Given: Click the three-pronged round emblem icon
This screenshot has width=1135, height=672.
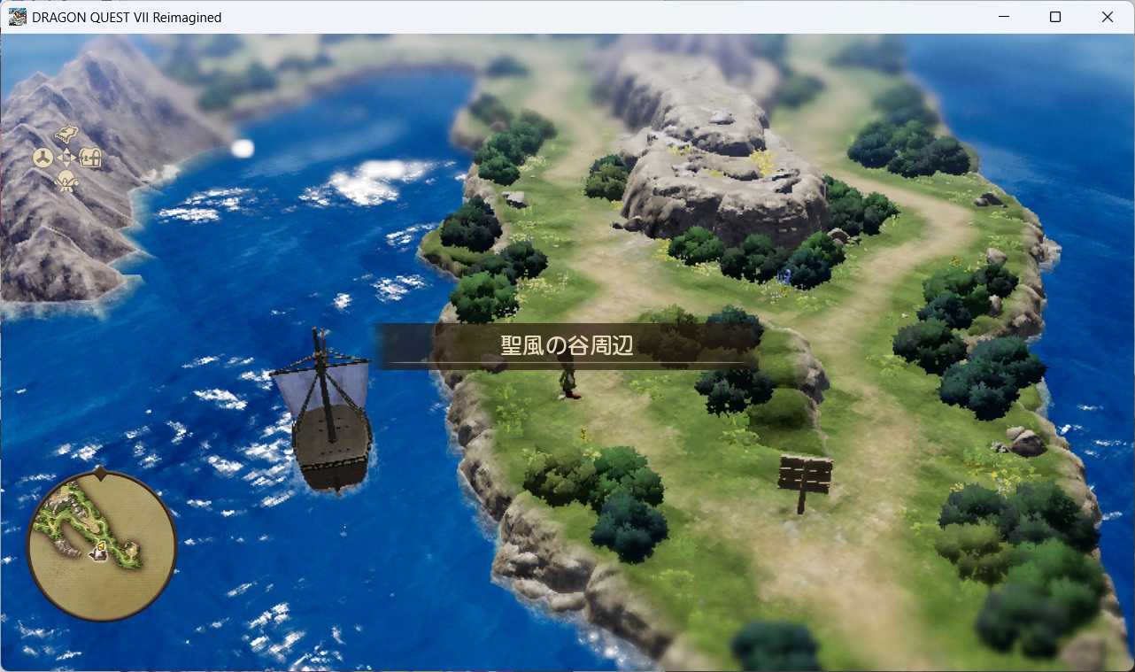Looking at the screenshot, I should pyautogui.click(x=42, y=158).
